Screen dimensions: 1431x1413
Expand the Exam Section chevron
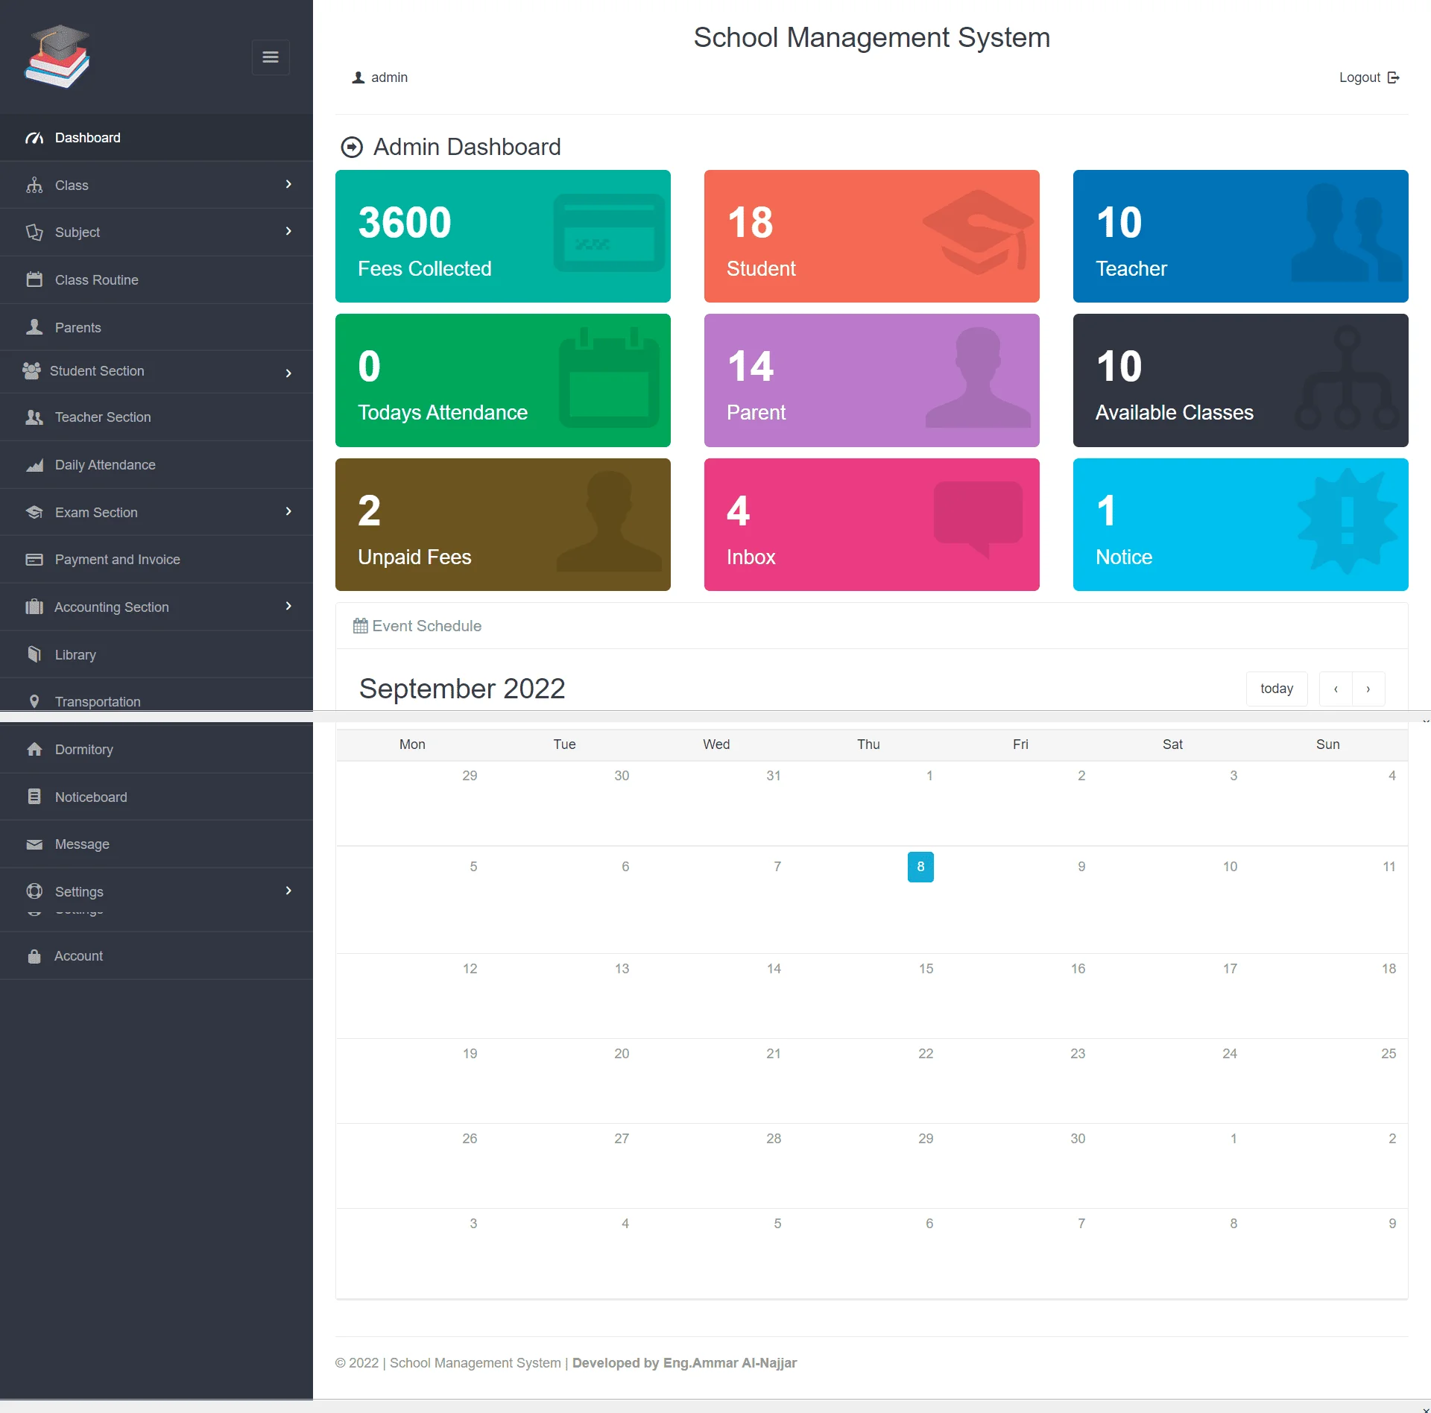coord(288,512)
